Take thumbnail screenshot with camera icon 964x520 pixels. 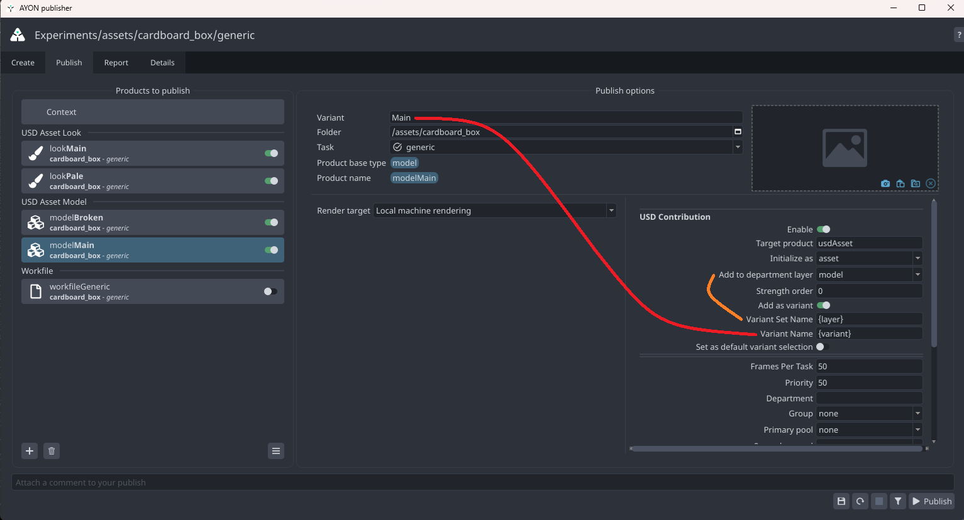885,183
